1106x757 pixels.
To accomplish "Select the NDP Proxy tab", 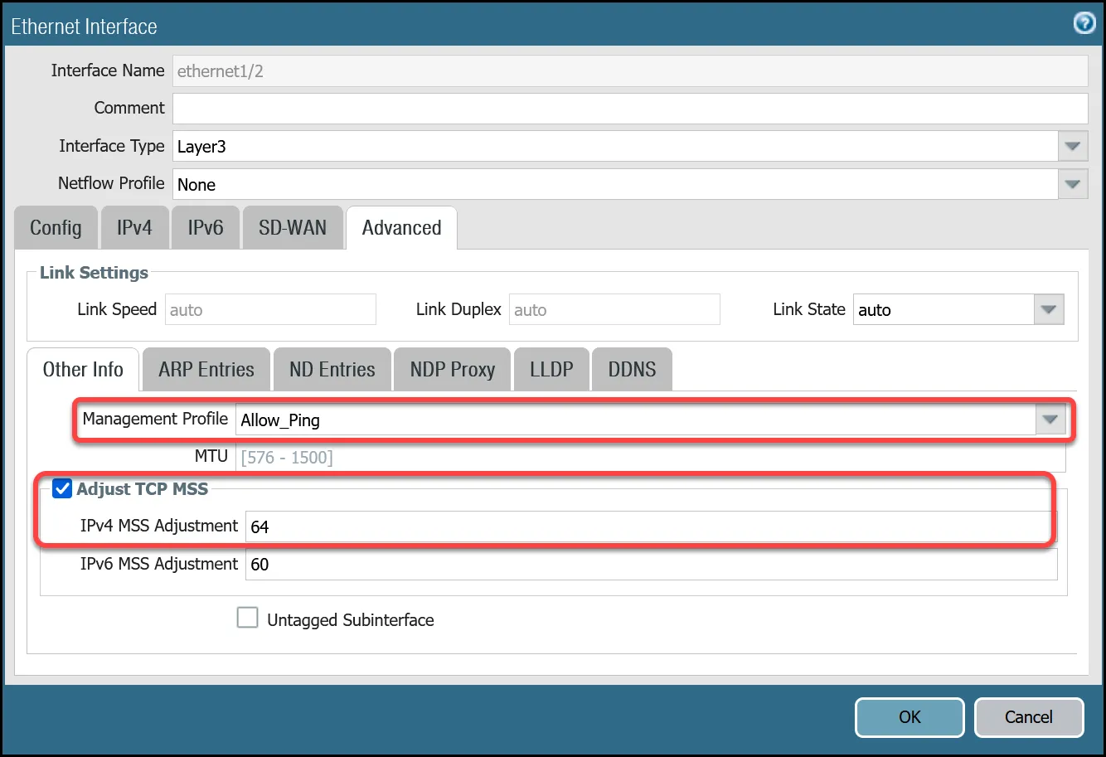I will click(x=451, y=369).
